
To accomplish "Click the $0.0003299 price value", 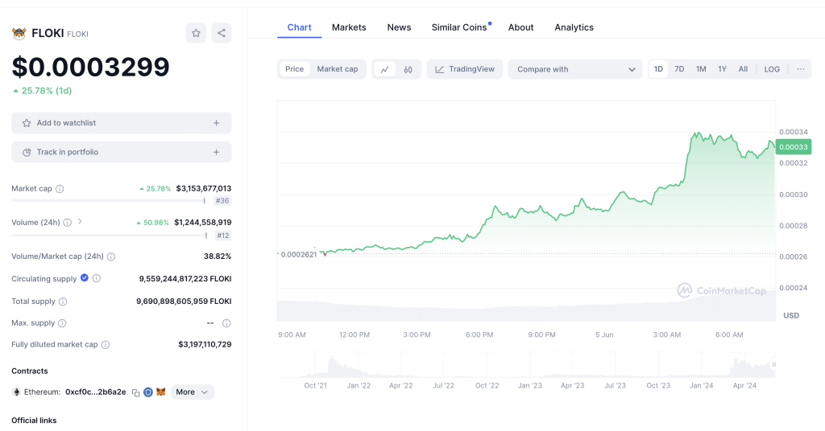I will tap(90, 67).
